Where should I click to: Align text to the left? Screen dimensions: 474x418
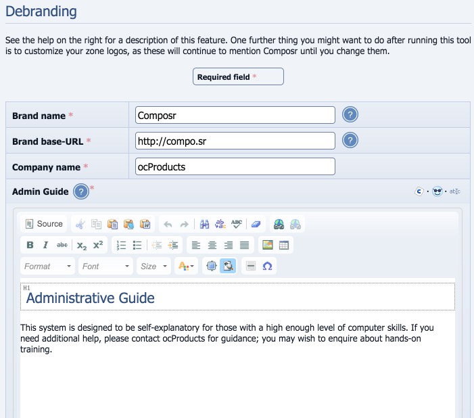(x=196, y=245)
